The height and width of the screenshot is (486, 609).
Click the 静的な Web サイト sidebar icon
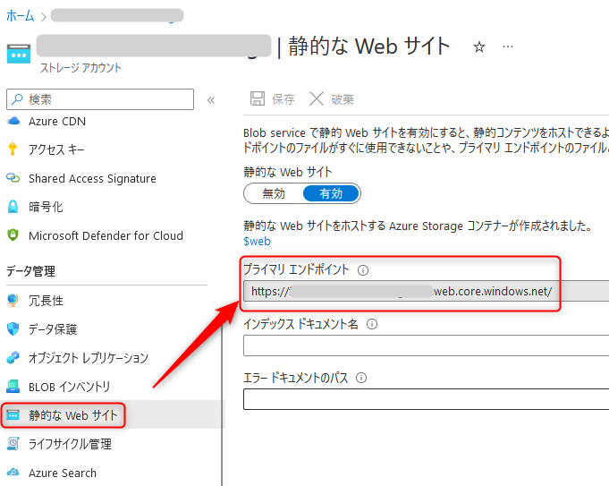point(13,415)
